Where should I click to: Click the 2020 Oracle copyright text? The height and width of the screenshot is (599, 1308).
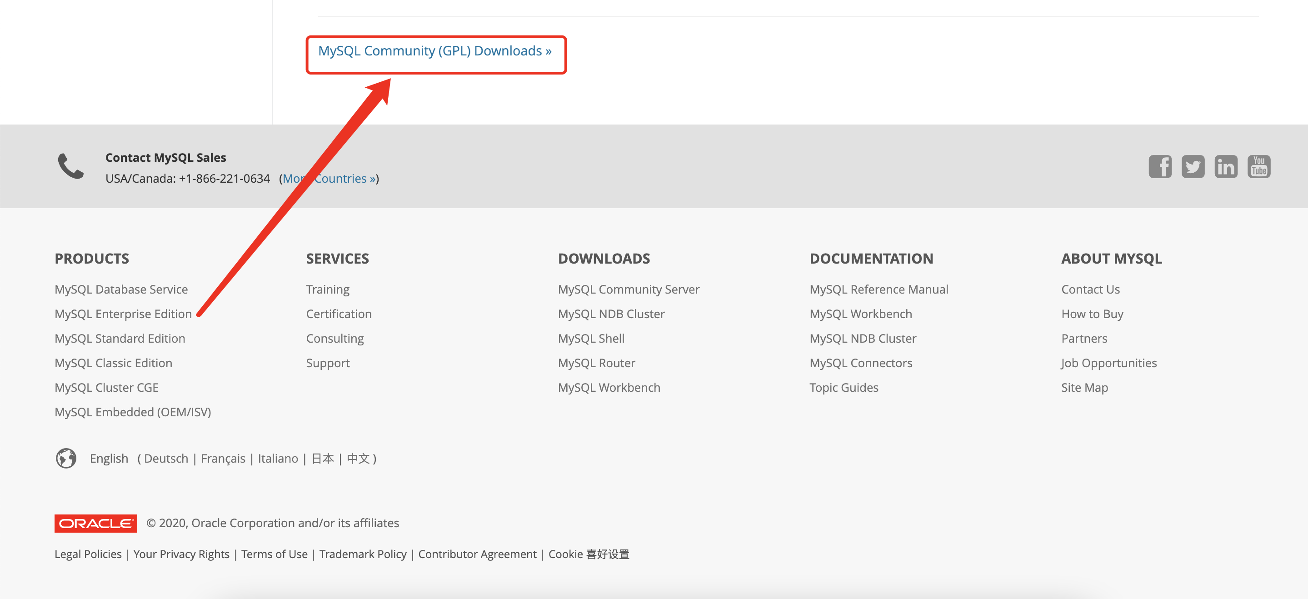point(273,524)
